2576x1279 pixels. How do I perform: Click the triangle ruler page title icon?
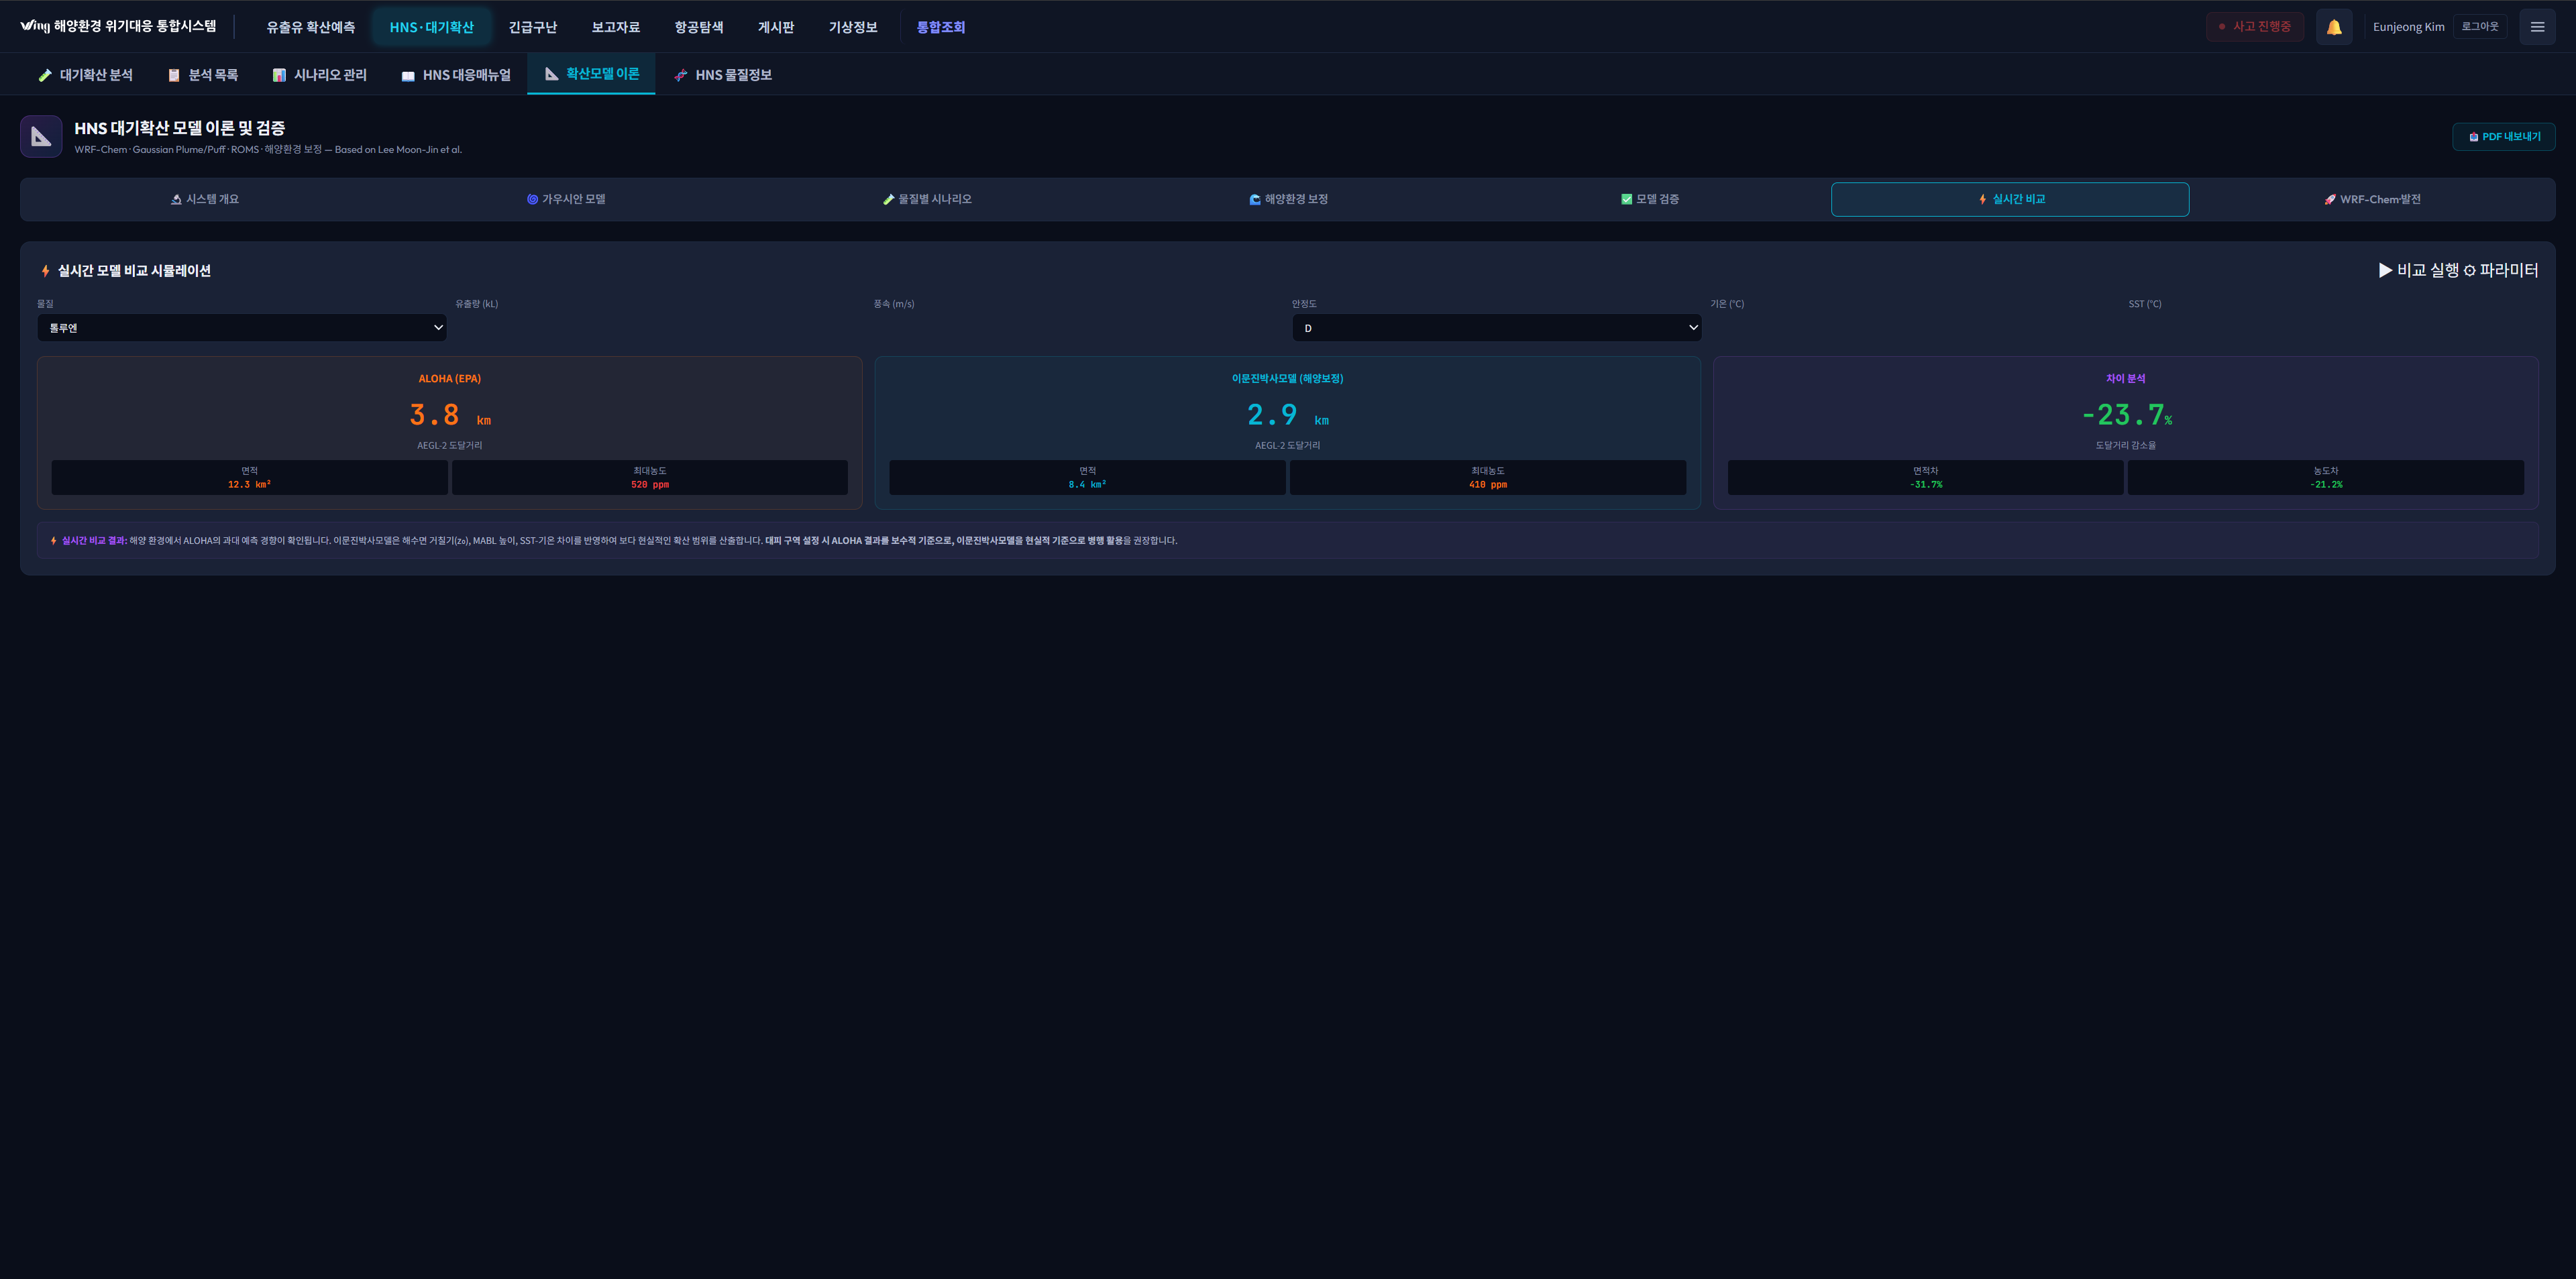(41, 137)
